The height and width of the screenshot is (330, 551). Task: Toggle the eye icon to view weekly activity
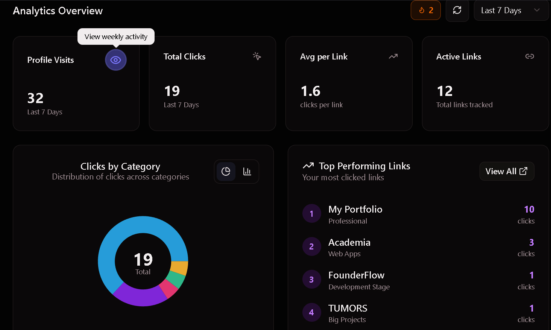[x=115, y=59]
